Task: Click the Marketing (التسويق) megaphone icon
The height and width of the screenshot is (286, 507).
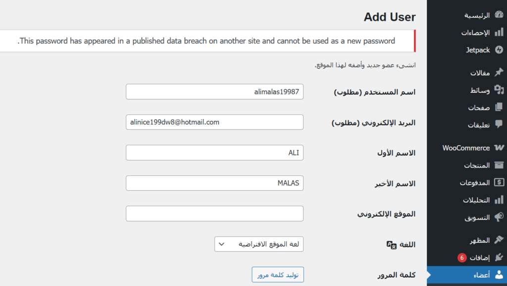Action: tap(499, 217)
